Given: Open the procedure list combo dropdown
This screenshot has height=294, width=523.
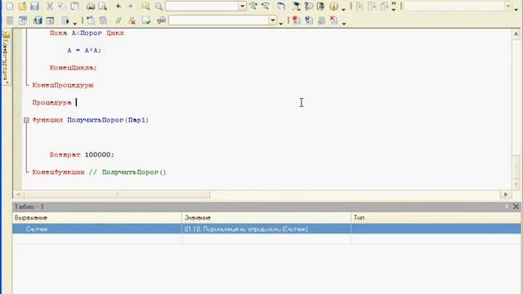Looking at the screenshot, I should pyautogui.click(x=273, y=20).
